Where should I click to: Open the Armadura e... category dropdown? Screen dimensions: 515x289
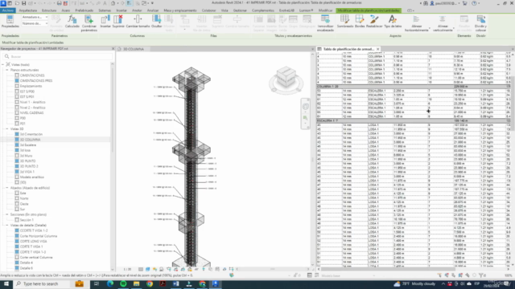(35, 17)
